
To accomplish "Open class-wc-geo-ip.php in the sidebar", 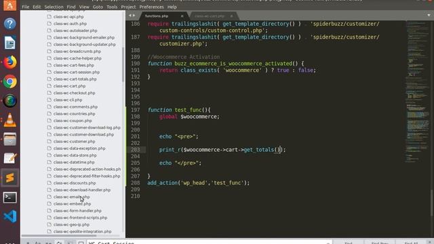I will coord(71,224).
